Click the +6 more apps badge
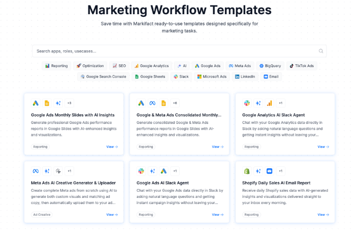The width and height of the screenshot is (361, 239). [175, 103]
